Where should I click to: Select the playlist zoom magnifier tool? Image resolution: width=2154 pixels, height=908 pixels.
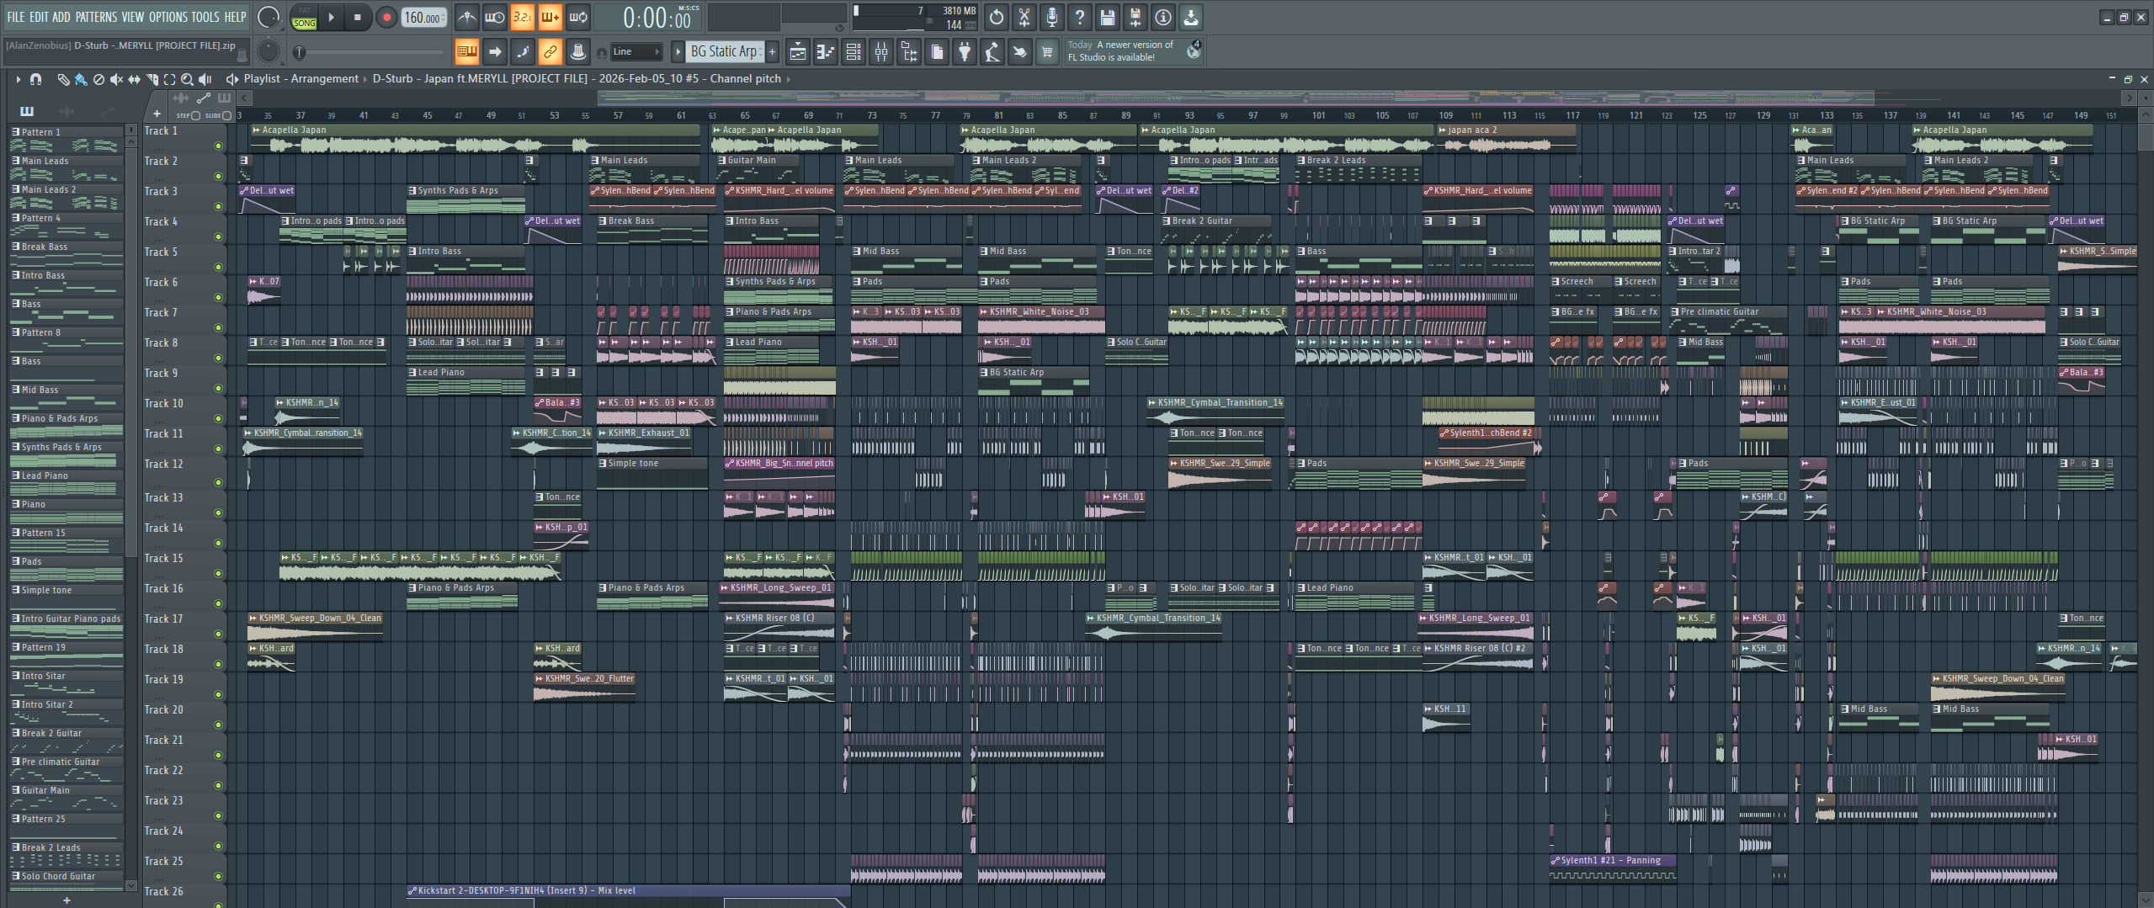(187, 79)
